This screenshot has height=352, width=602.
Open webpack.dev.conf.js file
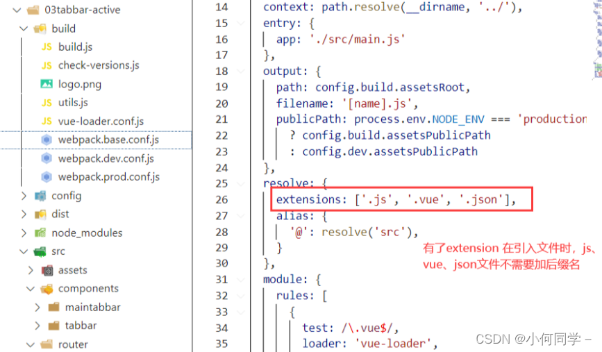point(106,158)
